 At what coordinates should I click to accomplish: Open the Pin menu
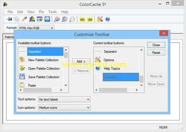pyautogui.click(x=41, y=12)
